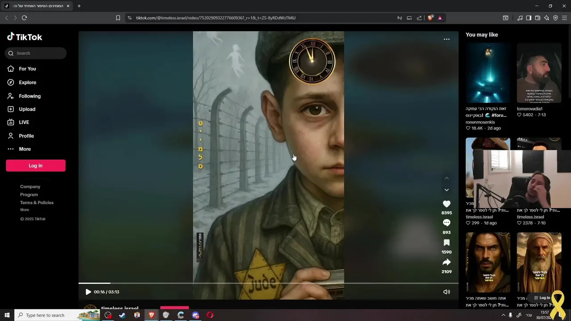Screen dimensions: 571x321
Task: Save the video with bookmark icon
Action: (447, 243)
